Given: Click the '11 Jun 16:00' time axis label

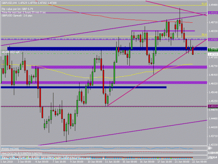Looking at the screenshot, I should point(112,162).
